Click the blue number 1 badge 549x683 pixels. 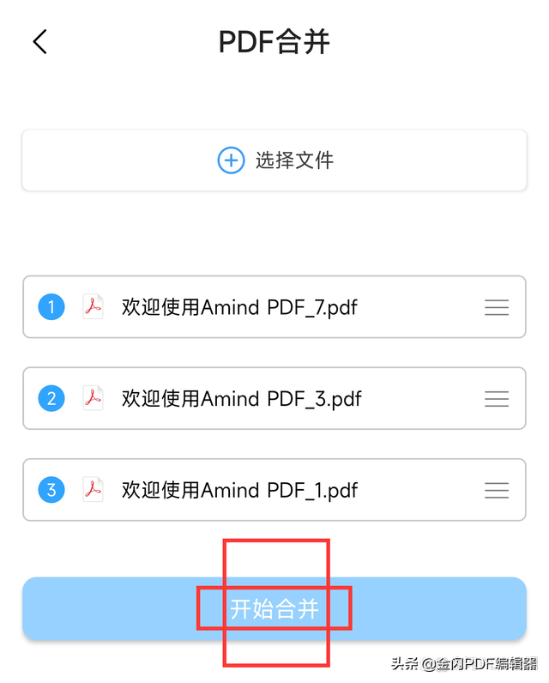point(51,307)
